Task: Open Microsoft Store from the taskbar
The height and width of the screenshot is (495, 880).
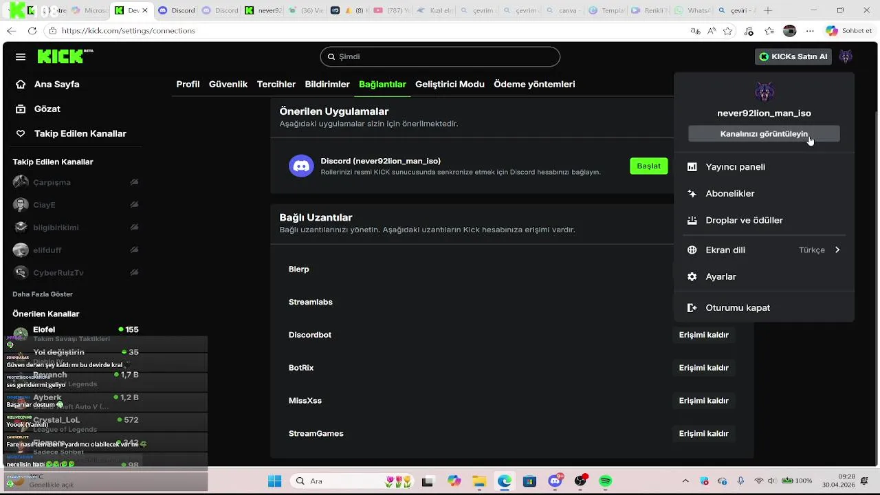Action: 529,481
